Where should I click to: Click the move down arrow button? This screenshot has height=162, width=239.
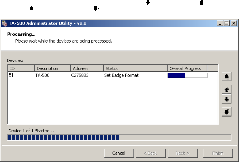[227, 99]
